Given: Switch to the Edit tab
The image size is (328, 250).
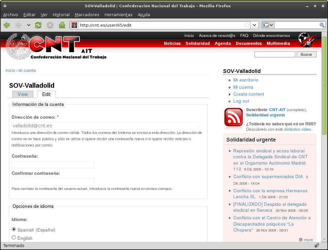Looking at the screenshot, I should coord(46,94).
